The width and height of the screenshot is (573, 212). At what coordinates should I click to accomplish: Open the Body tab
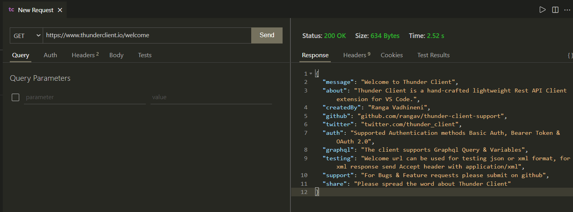pyautogui.click(x=116, y=55)
